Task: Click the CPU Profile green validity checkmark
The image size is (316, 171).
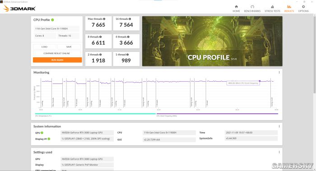Action: (x=52, y=20)
